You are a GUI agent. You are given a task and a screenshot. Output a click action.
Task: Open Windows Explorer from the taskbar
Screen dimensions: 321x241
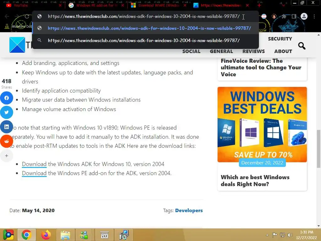[x=65, y=235]
